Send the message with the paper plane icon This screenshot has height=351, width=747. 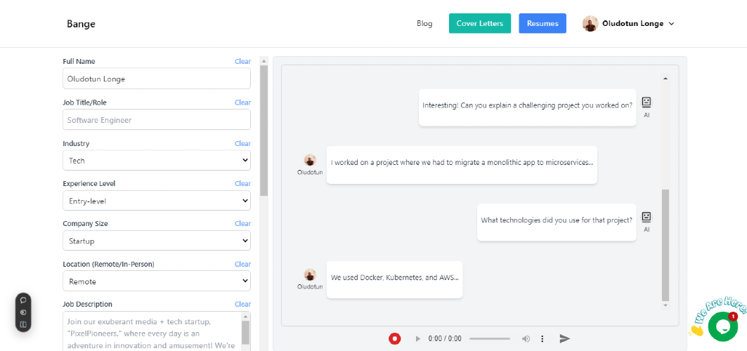[564, 338]
